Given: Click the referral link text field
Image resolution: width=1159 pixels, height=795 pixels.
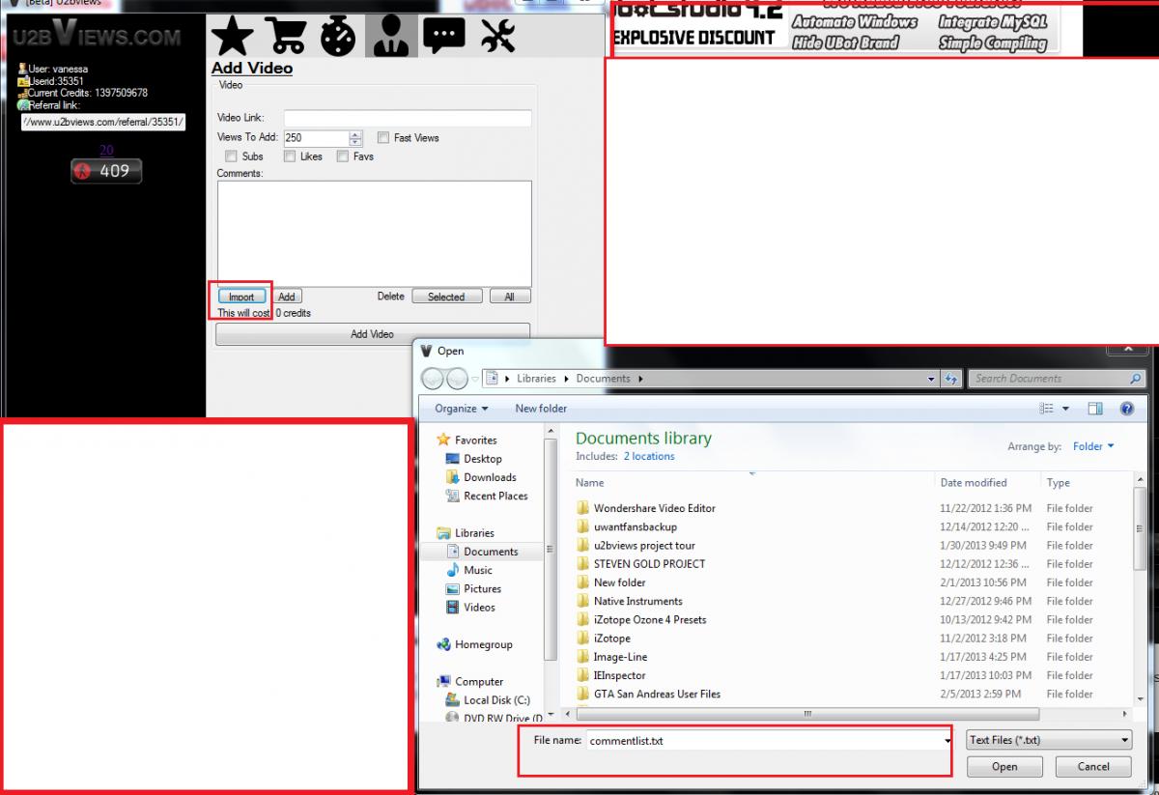Looking at the screenshot, I should (x=103, y=123).
